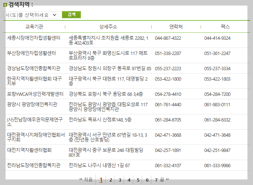Click address 전라남도 나주시 내영산 1길 67
The image size is (253, 185).
click(x=99, y=165)
